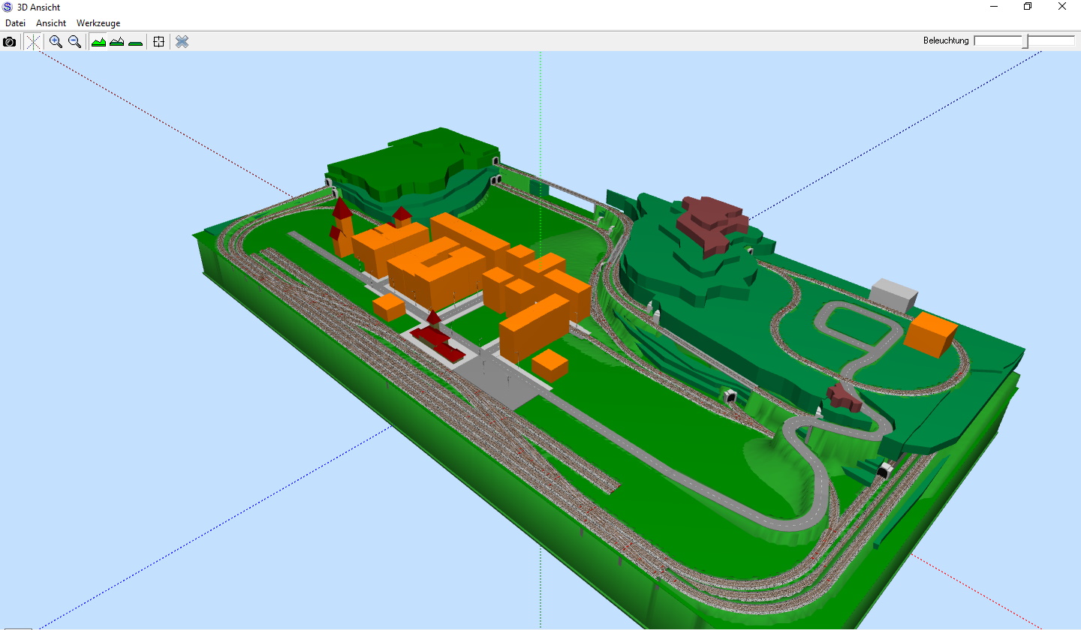The width and height of the screenshot is (1081, 630).
Task: Click the Beleuchtung label
Action: point(946,40)
